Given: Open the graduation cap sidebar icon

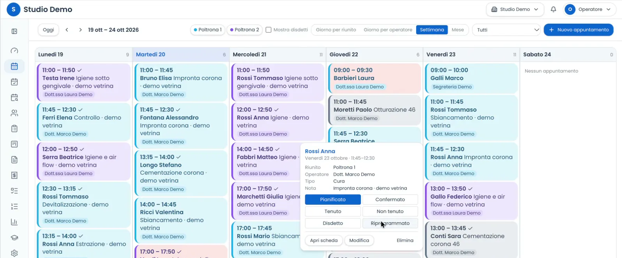Looking at the screenshot, I should (x=14, y=238).
